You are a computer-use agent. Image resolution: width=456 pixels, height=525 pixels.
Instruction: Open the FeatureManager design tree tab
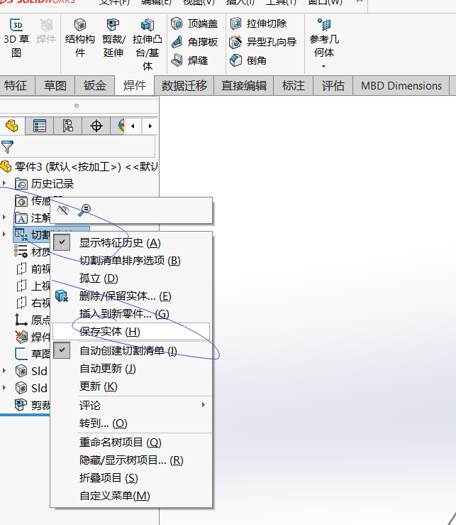(x=12, y=126)
